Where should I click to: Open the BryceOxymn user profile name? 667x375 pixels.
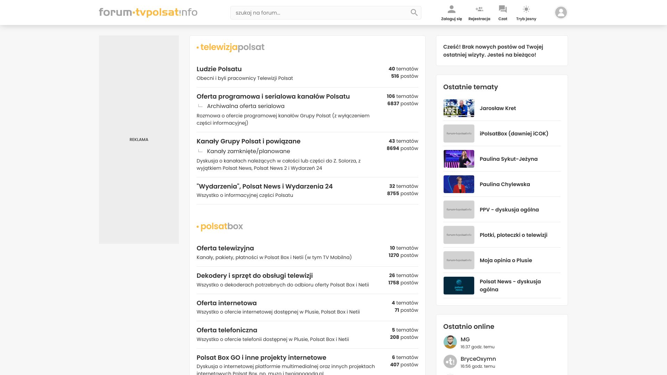[x=478, y=359]
